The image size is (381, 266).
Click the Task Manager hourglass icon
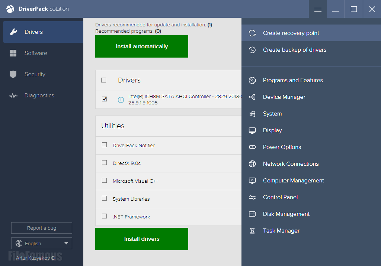click(253, 231)
